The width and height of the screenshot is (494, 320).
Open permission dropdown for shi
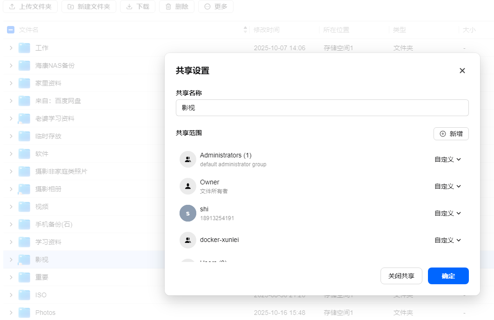447,213
